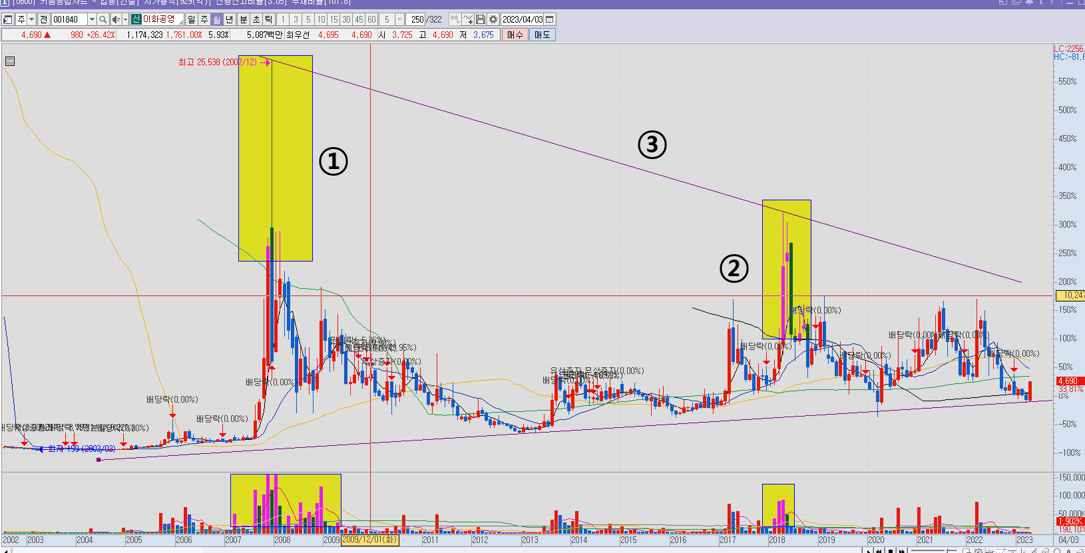
Task: Select the 15 minute interval
Action: click(333, 19)
